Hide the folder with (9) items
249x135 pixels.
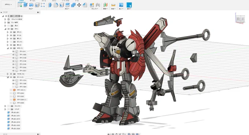pos(11,35)
